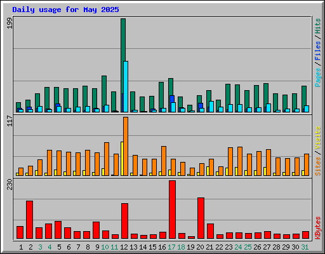Click day label 5 on the x-axis
The height and width of the screenshot is (254, 325).
59,247
